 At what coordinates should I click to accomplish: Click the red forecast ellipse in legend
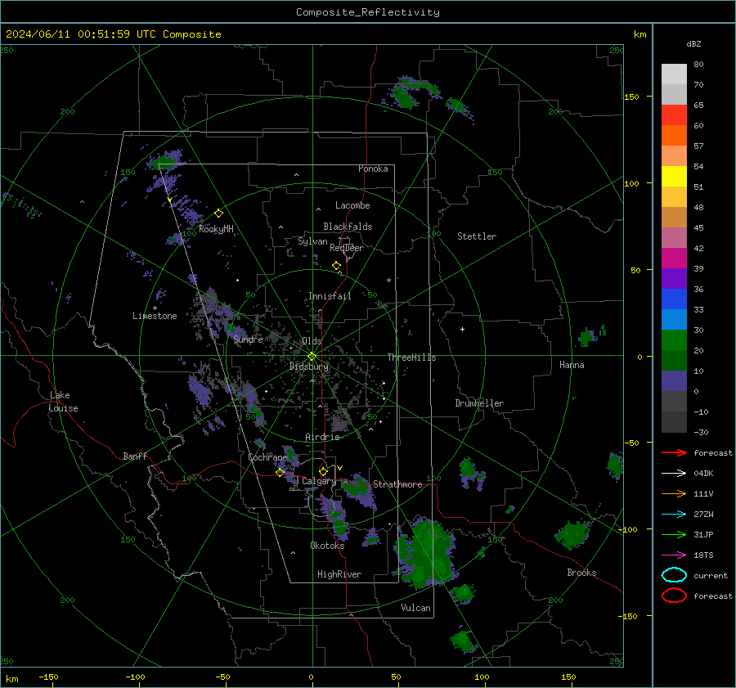coord(674,596)
